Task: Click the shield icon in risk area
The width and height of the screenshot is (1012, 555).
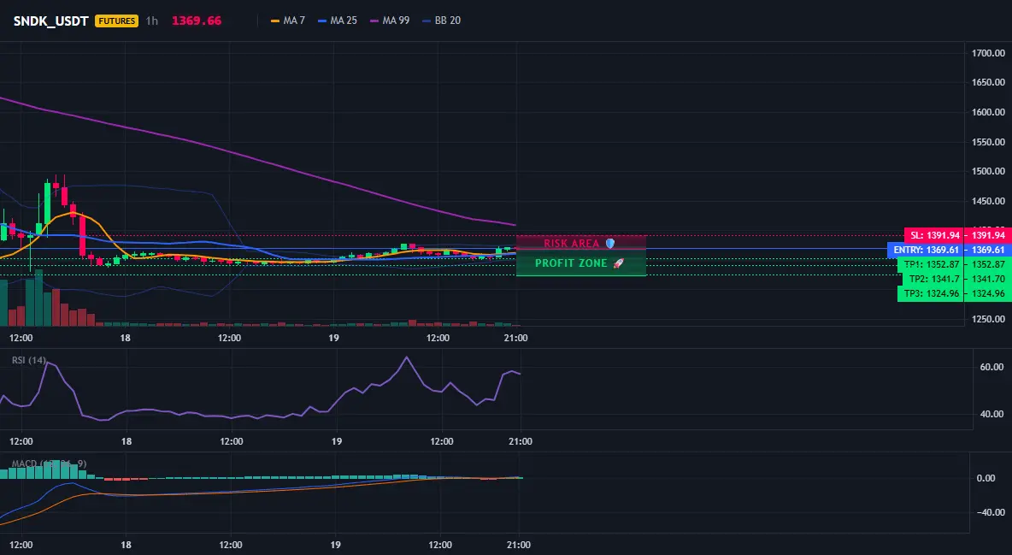Action: [610, 244]
